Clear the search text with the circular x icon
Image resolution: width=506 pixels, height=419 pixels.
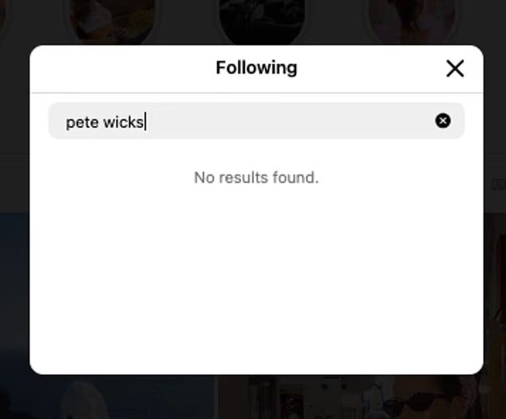click(x=443, y=121)
